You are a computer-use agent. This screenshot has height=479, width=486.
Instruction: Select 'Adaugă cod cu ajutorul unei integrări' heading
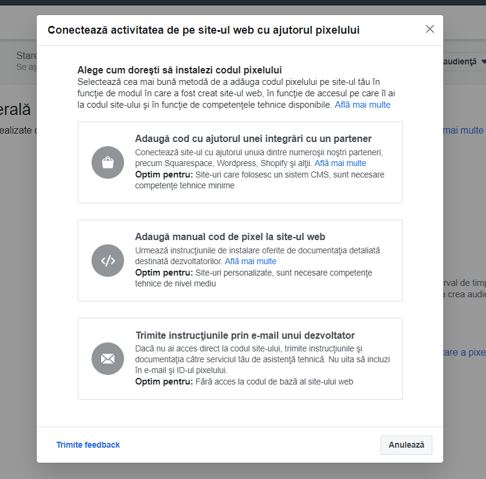pos(253,138)
